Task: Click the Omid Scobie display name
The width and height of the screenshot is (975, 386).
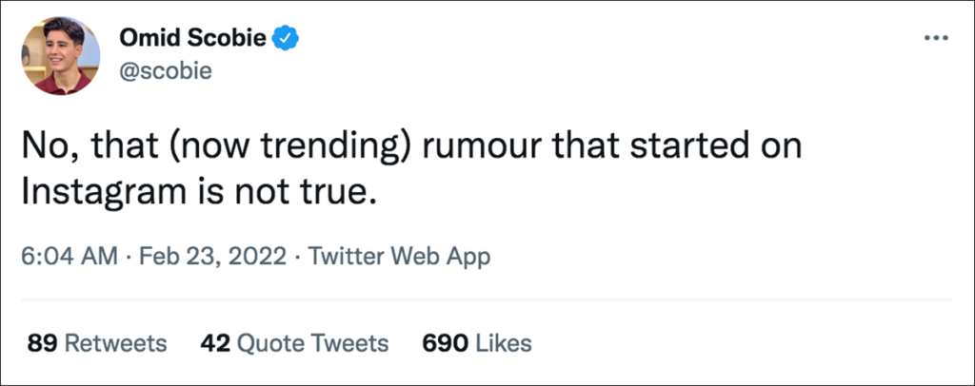Action: click(x=192, y=39)
